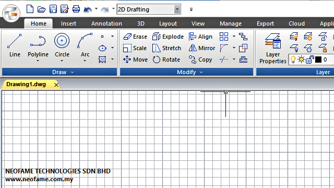The height and width of the screenshot is (188, 334).
Task: Open the View ribbon tab
Action: coord(198,23)
